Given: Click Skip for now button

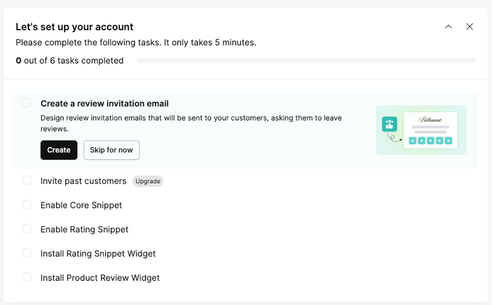Looking at the screenshot, I should point(111,150).
